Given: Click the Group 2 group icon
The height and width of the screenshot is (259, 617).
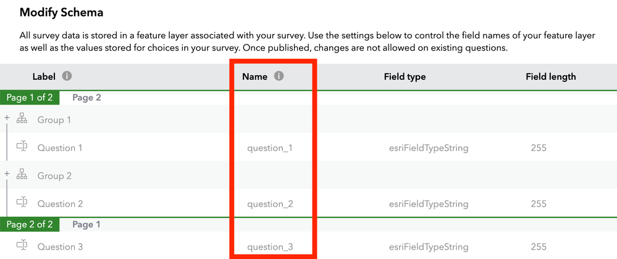Looking at the screenshot, I should coord(22,176).
